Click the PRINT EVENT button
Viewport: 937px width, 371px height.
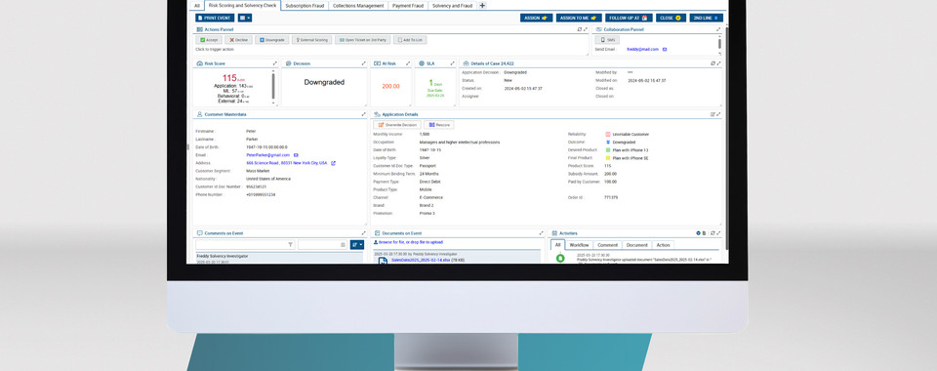click(215, 18)
